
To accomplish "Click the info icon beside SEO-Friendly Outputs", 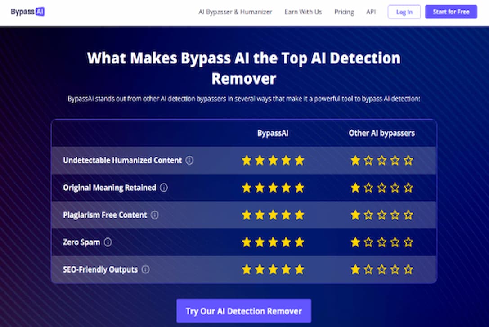I will point(145,269).
